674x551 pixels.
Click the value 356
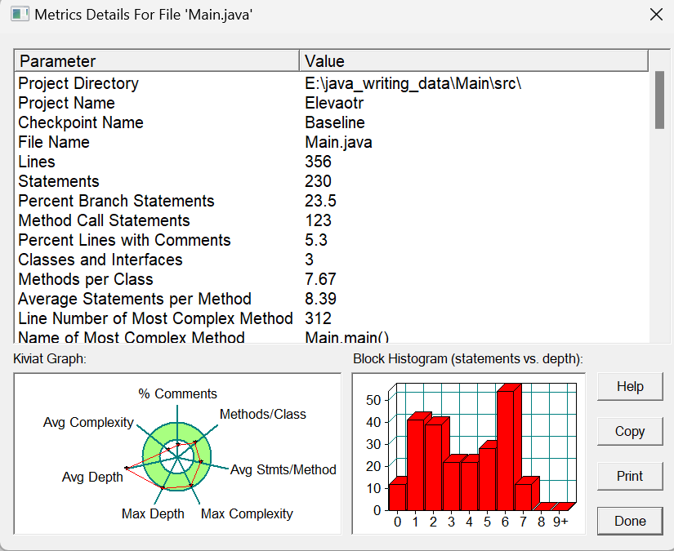coord(318,162)
